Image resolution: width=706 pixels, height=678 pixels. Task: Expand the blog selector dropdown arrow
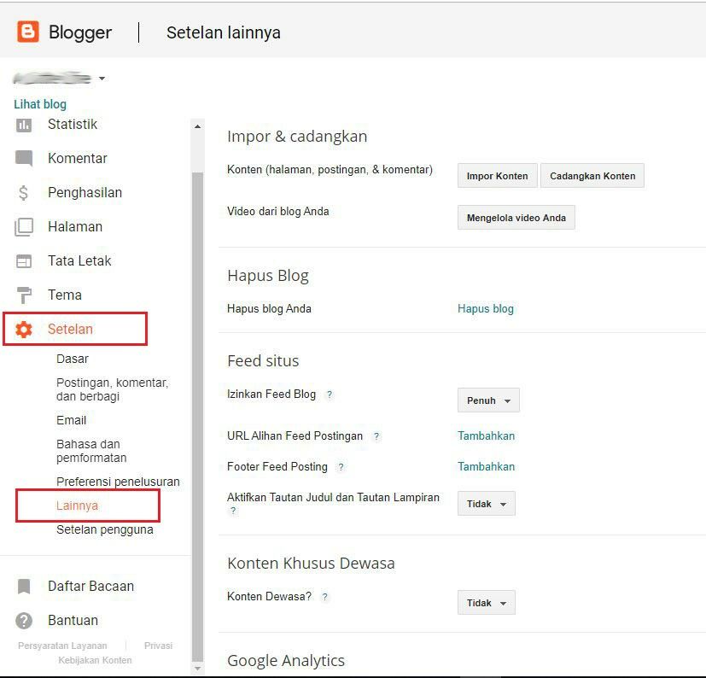coord(102,79)
